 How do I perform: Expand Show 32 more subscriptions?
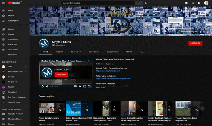pyautogui.click(x=14, y=102)
